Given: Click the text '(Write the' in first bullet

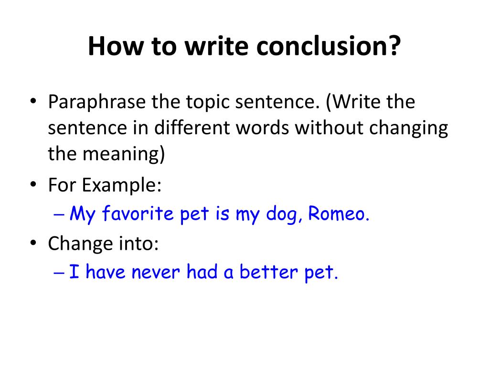Looking at the screenshot, I should click(371, 102).
